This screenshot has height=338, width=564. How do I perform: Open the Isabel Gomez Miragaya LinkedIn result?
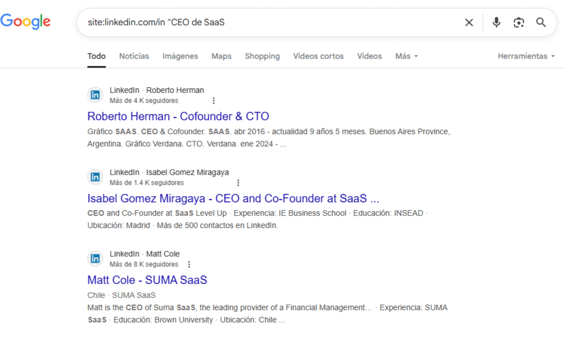(x=233, y=199)
